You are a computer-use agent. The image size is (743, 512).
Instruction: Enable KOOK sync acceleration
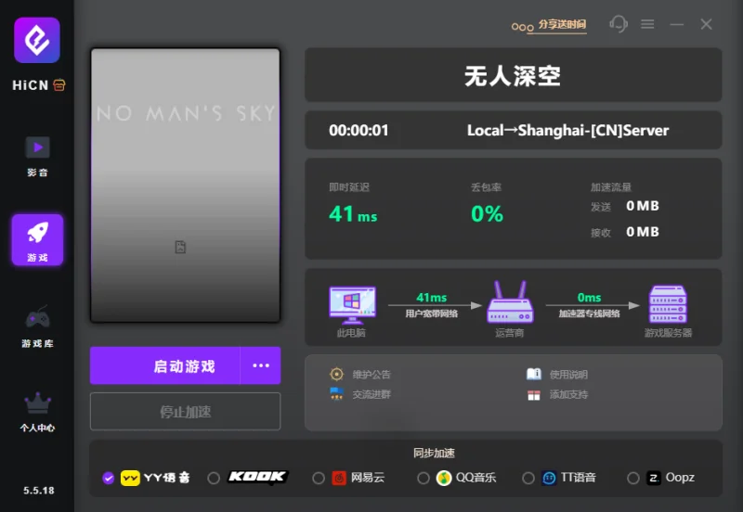(x=214, y=478)
